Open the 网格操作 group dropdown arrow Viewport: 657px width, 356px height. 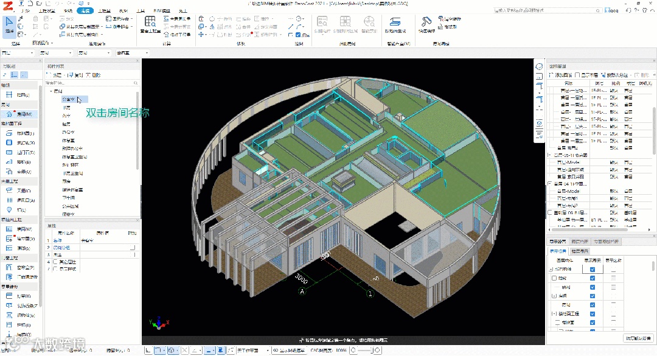(52, 43)
